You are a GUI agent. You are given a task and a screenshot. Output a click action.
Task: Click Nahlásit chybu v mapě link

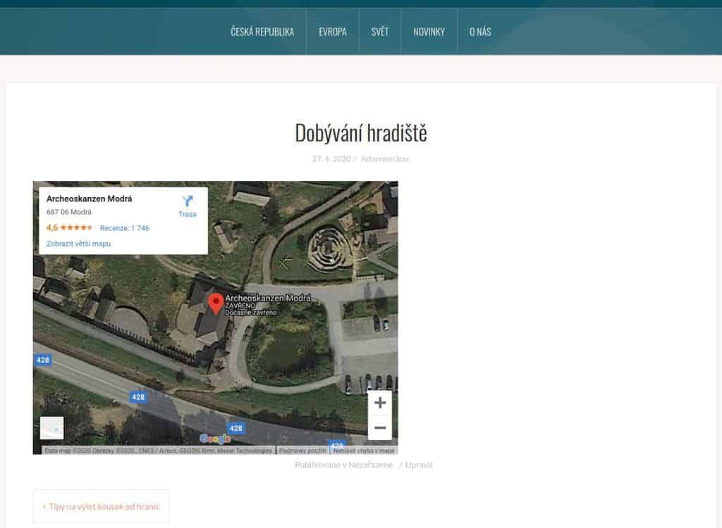point(364,451)
